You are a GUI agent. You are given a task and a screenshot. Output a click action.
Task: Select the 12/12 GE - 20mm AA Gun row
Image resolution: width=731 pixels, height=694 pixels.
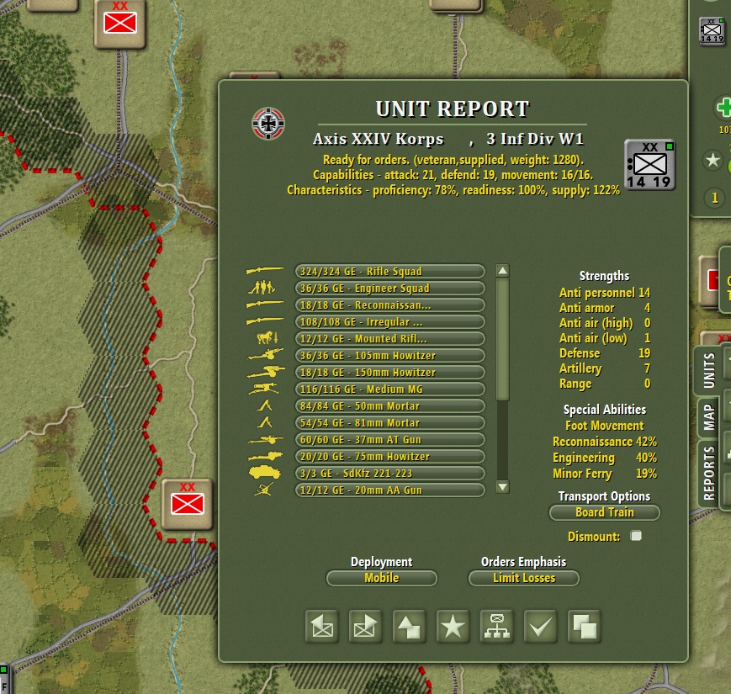[390, 490]
